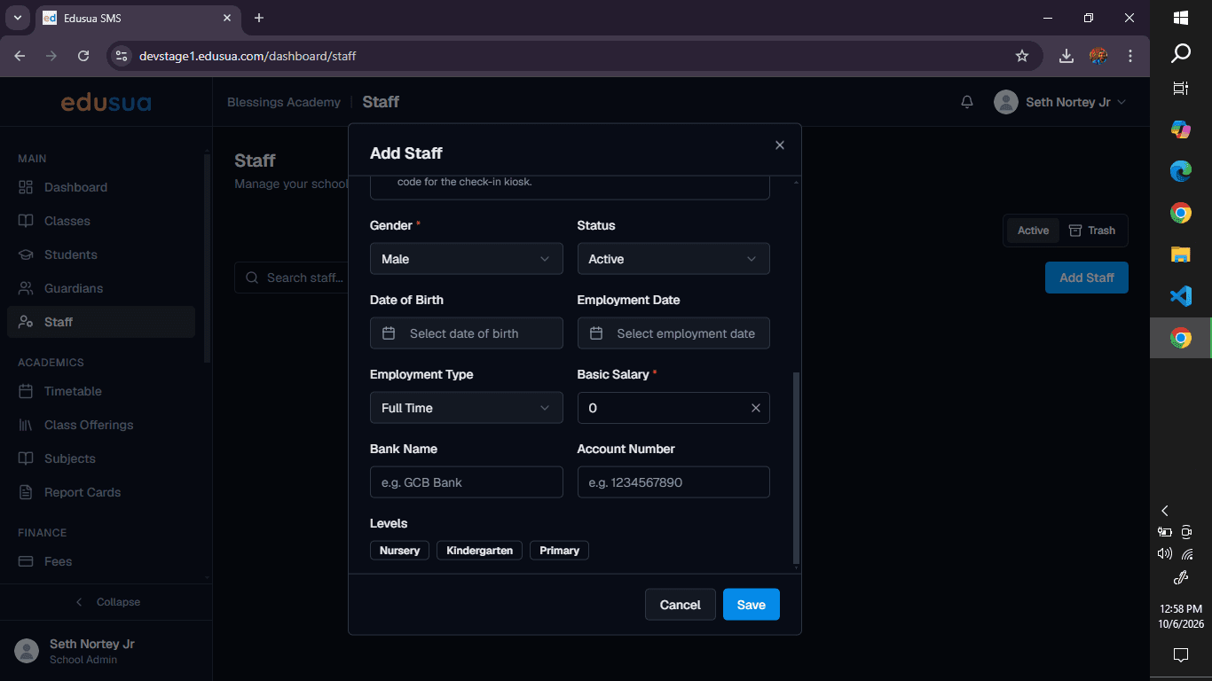Open the Status dropdown showing Active
Screen dimensions: 1212x681
coord(673,259)
